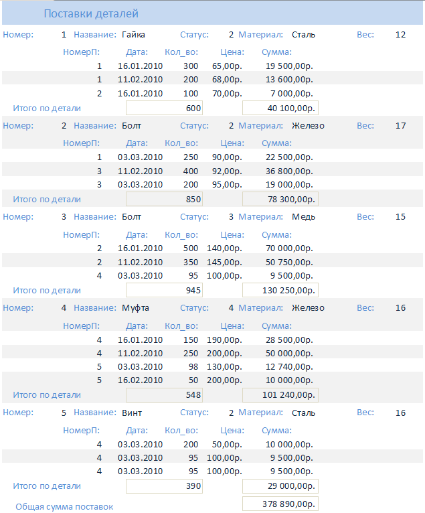Select the total quantity field showing 600
Viewport: 425px width, 513px height.
(x=164, y=108)
